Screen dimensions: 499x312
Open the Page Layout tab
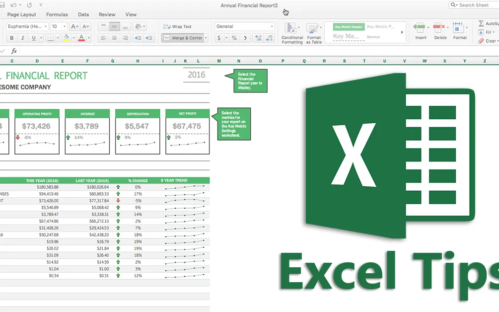coord(21,15)
